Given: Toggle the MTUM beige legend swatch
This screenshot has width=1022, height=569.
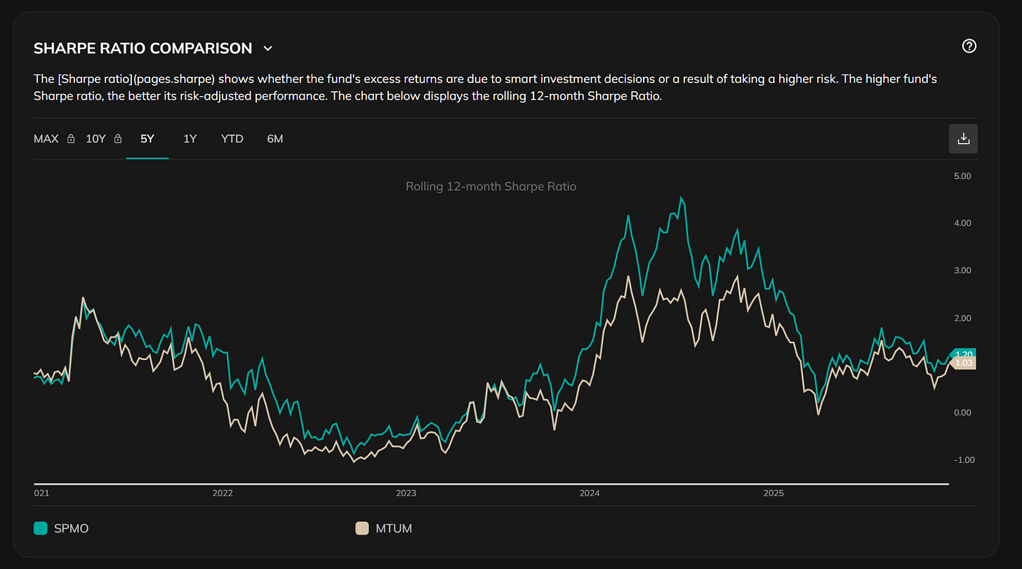Looking at the screenshot, I should click(362, 528).
